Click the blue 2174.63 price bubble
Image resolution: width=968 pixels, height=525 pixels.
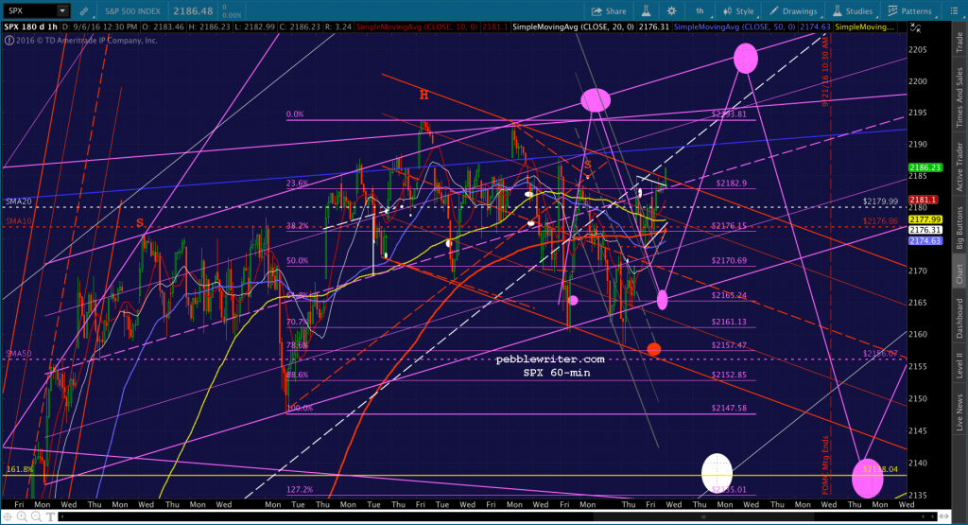point(925,240)
